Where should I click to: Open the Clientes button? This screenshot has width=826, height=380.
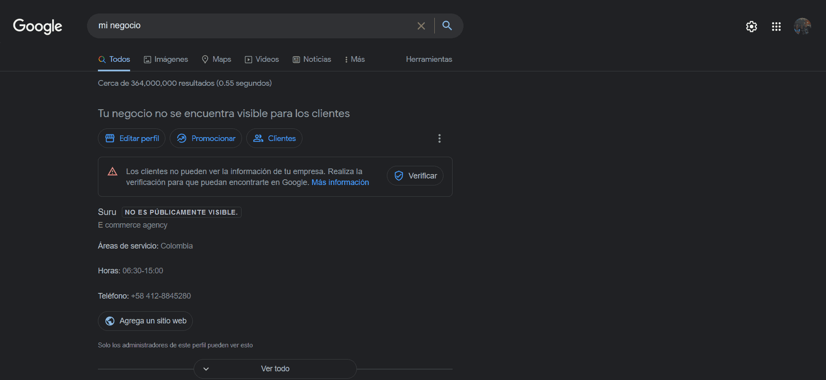point(274,138)
